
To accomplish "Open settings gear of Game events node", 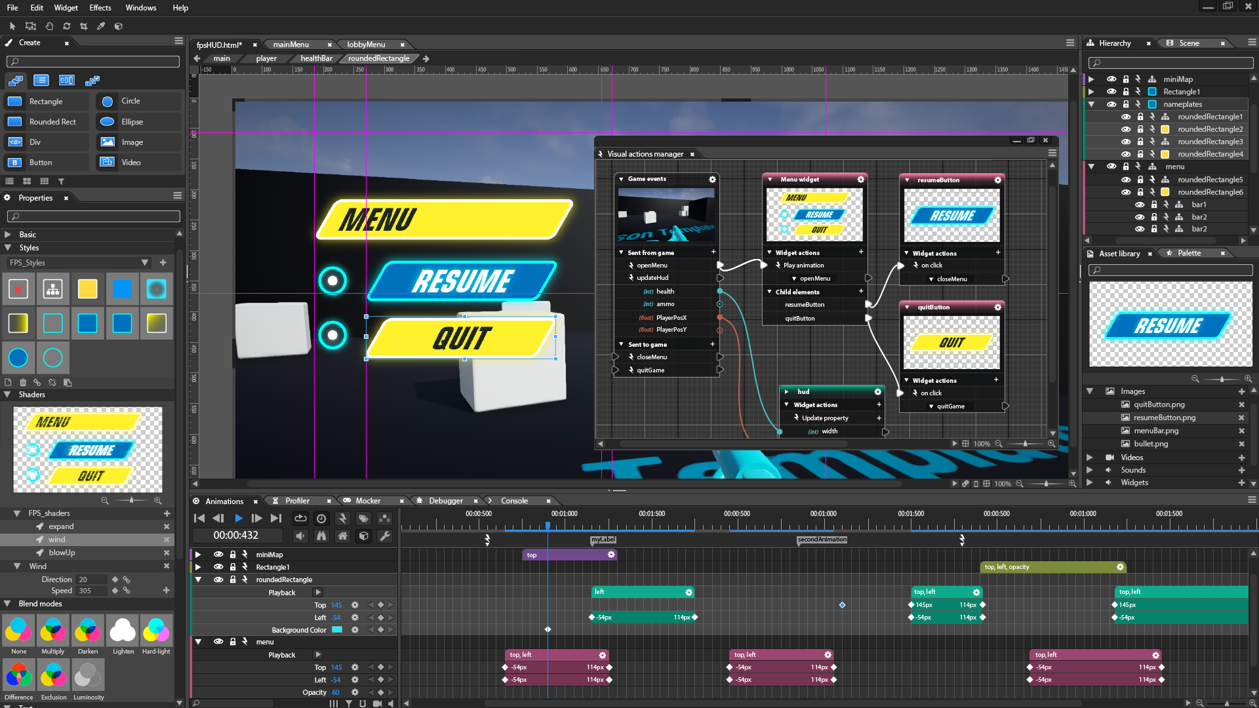I will 712,179.
